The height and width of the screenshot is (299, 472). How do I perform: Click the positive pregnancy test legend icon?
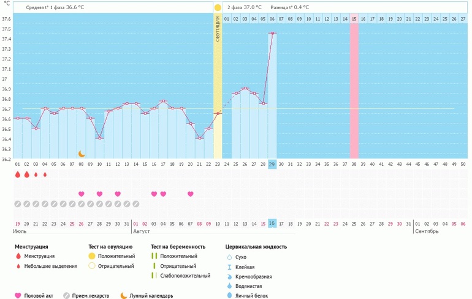coord(155,256)
